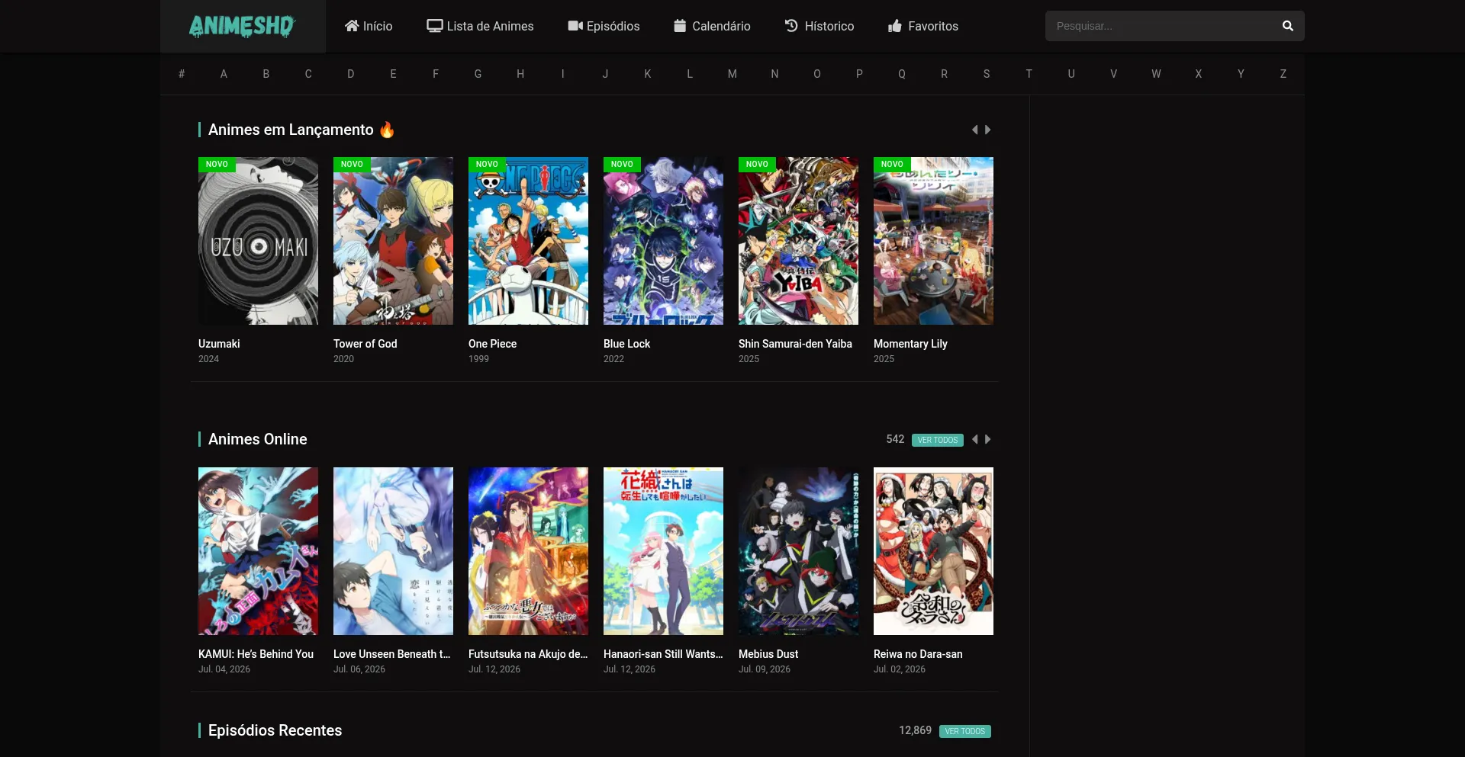Filter animes by letter S

(x=987, y=74)
